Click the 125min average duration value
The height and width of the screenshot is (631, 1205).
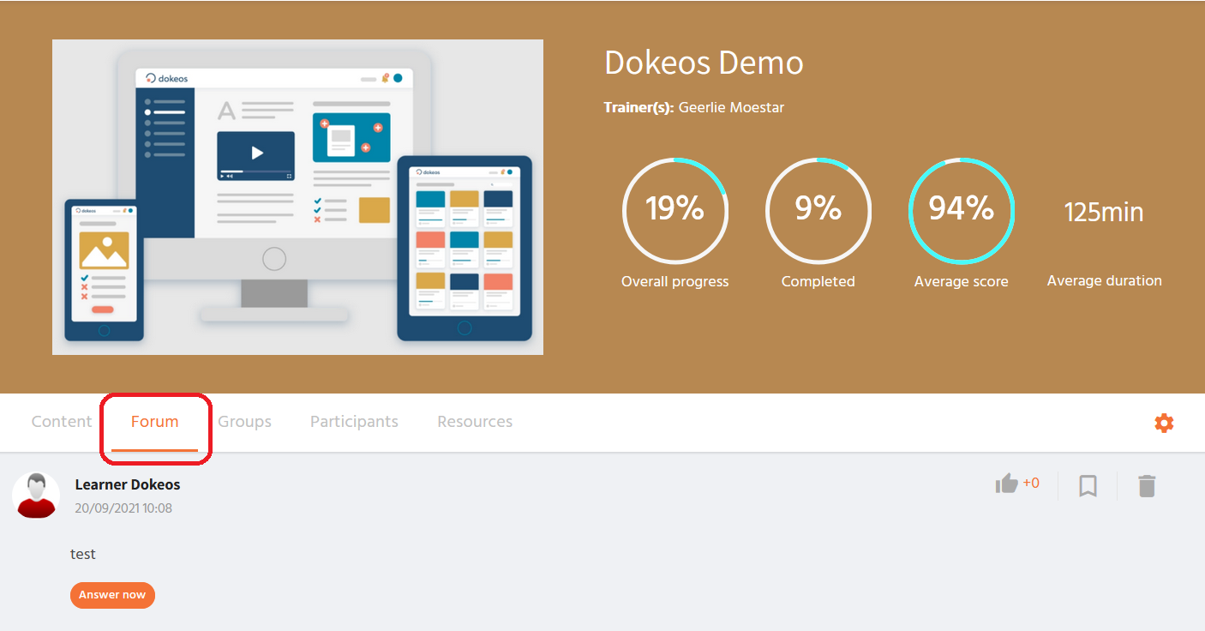[x=1104, y=212]
